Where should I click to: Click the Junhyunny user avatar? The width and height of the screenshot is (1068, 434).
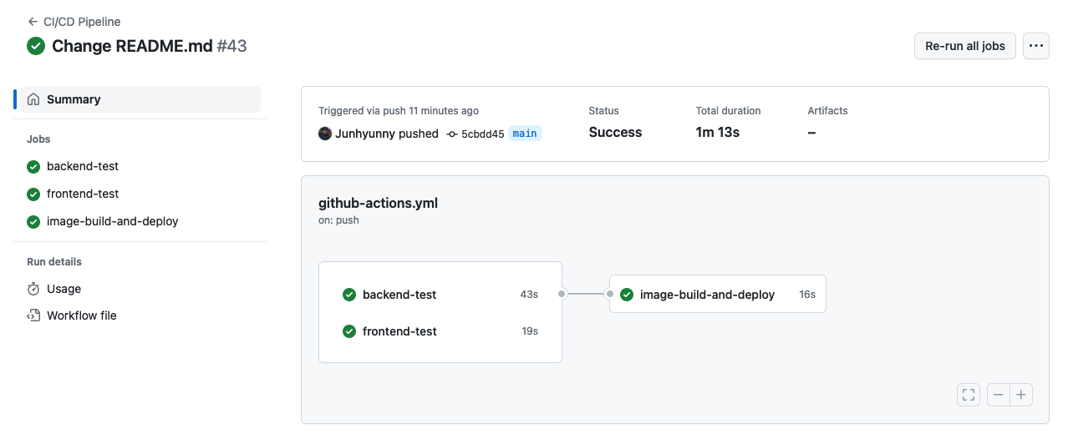point(325,134)
